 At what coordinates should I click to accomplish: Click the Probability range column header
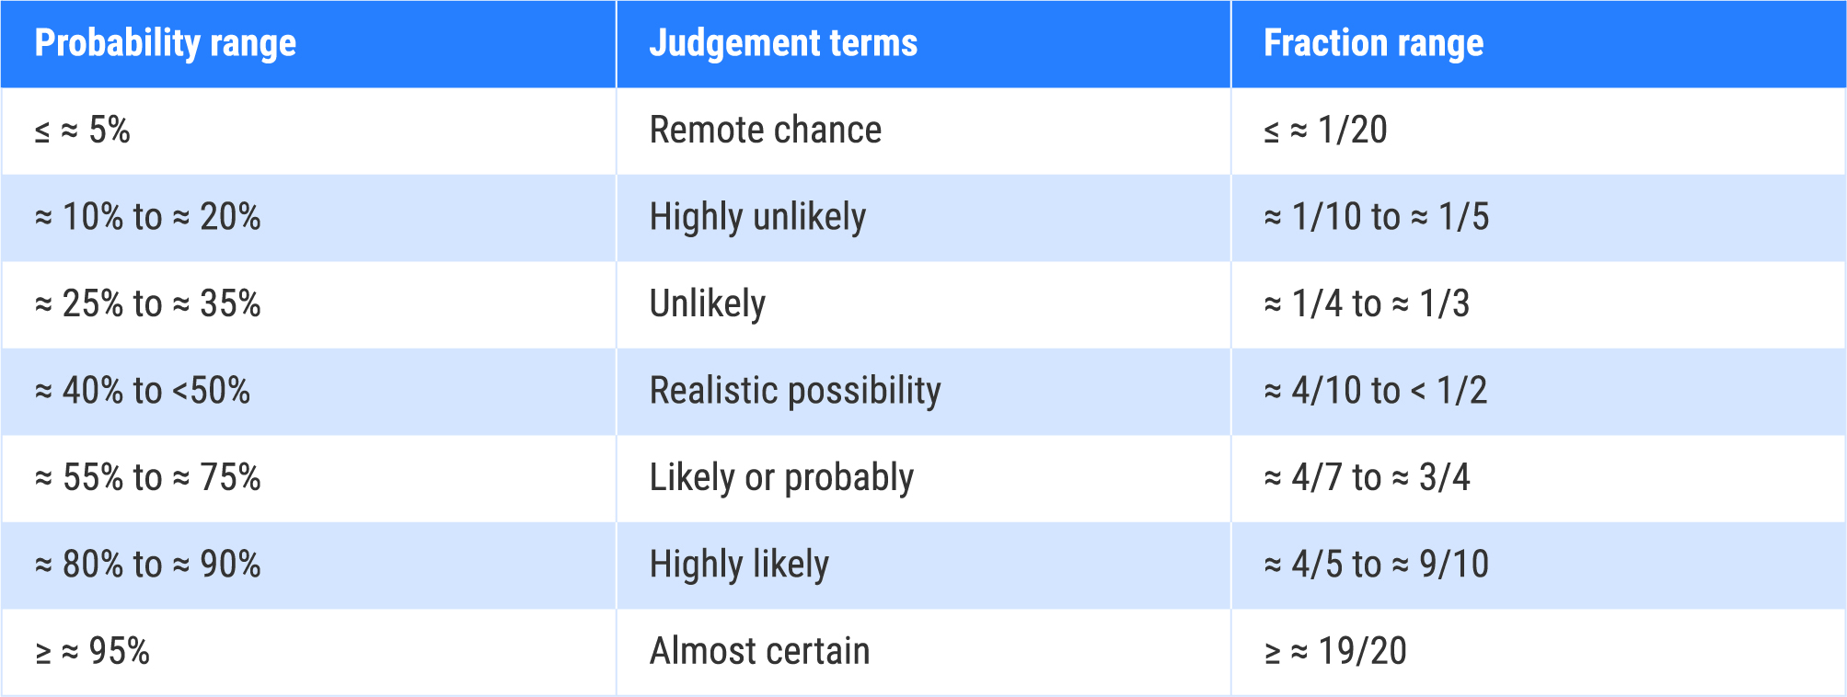(x=308, y=44)
